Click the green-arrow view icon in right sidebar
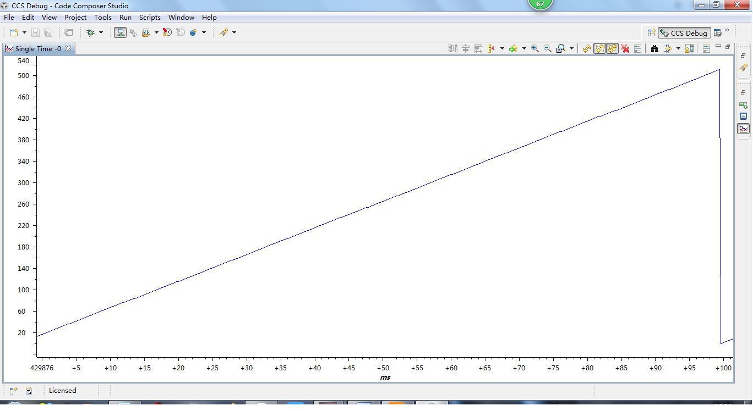The height and width of the screenshot is (411, 753). point(744,105)
